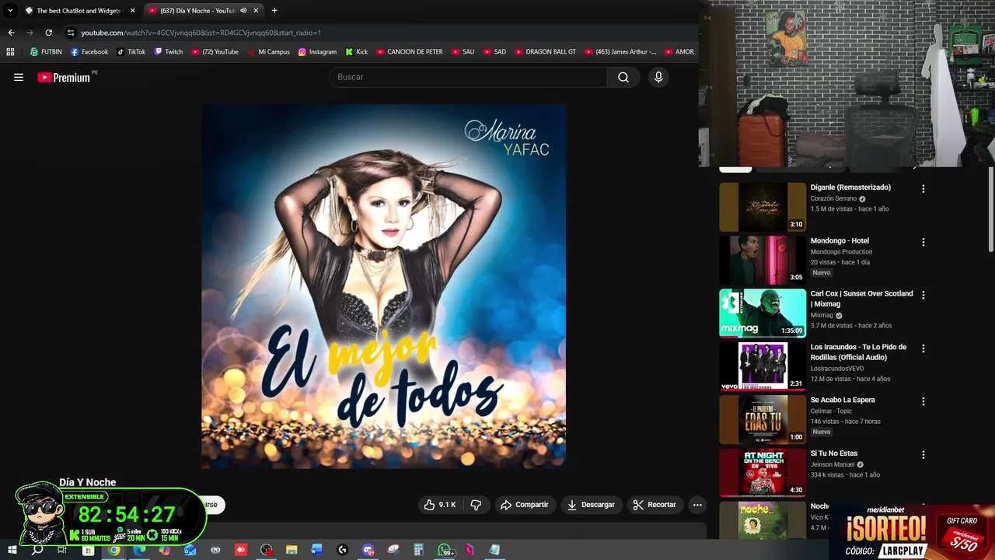
Task: Open the Kick bookmark
Action: click(x=357, y=52)
